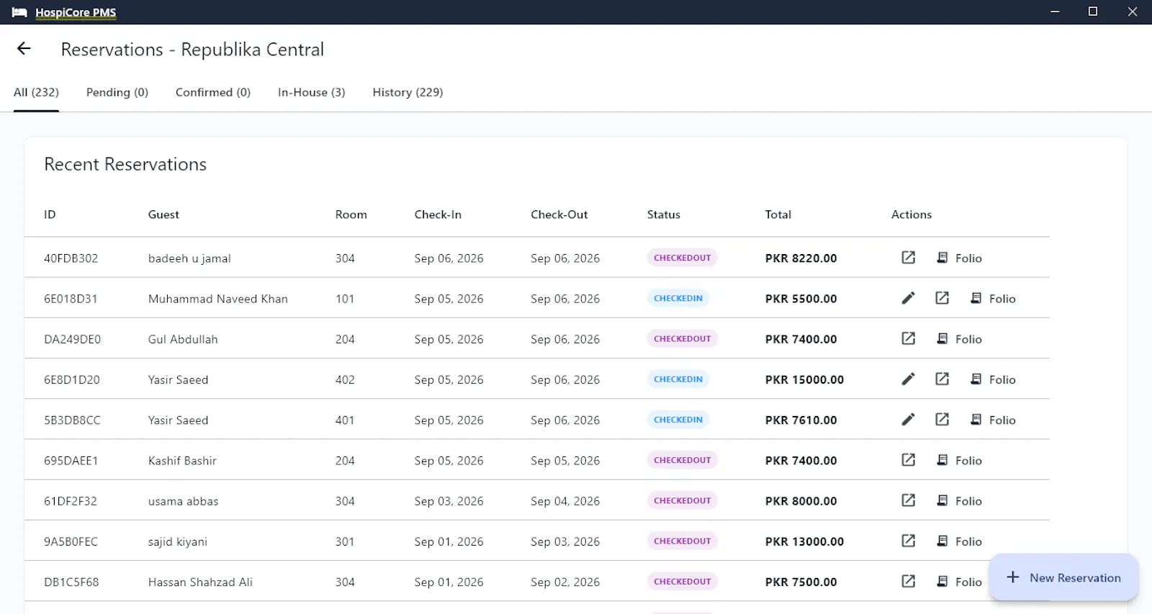Create a New Reservation
Viewport: 1152px width, 614px height.
[1063, 577]
